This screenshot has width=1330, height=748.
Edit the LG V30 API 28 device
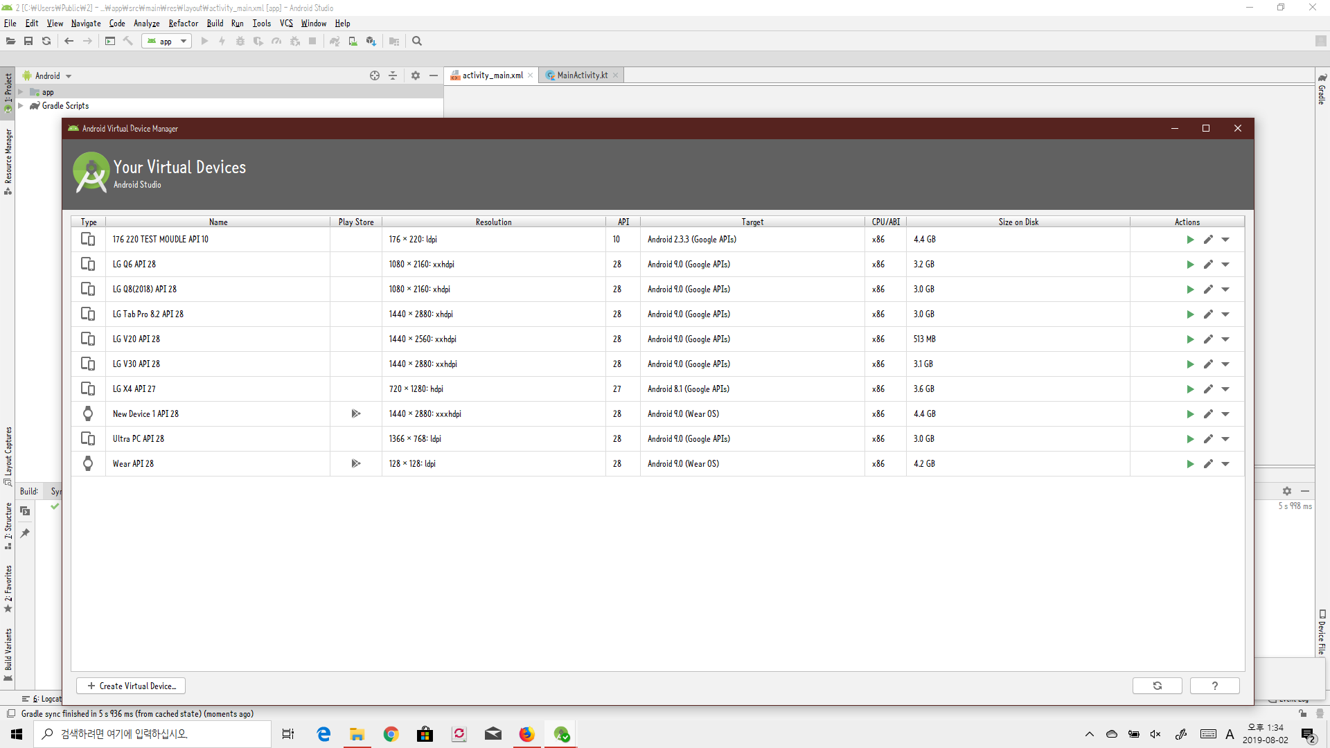1208,364
